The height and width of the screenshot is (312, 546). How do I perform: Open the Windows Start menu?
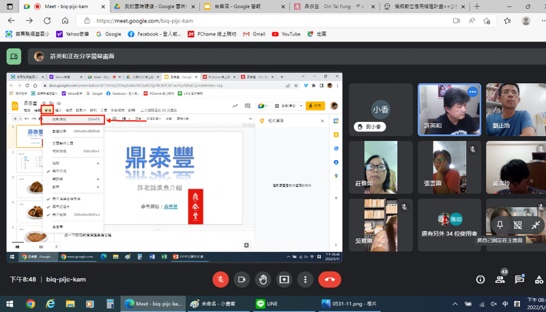click(x=10, y=304)
